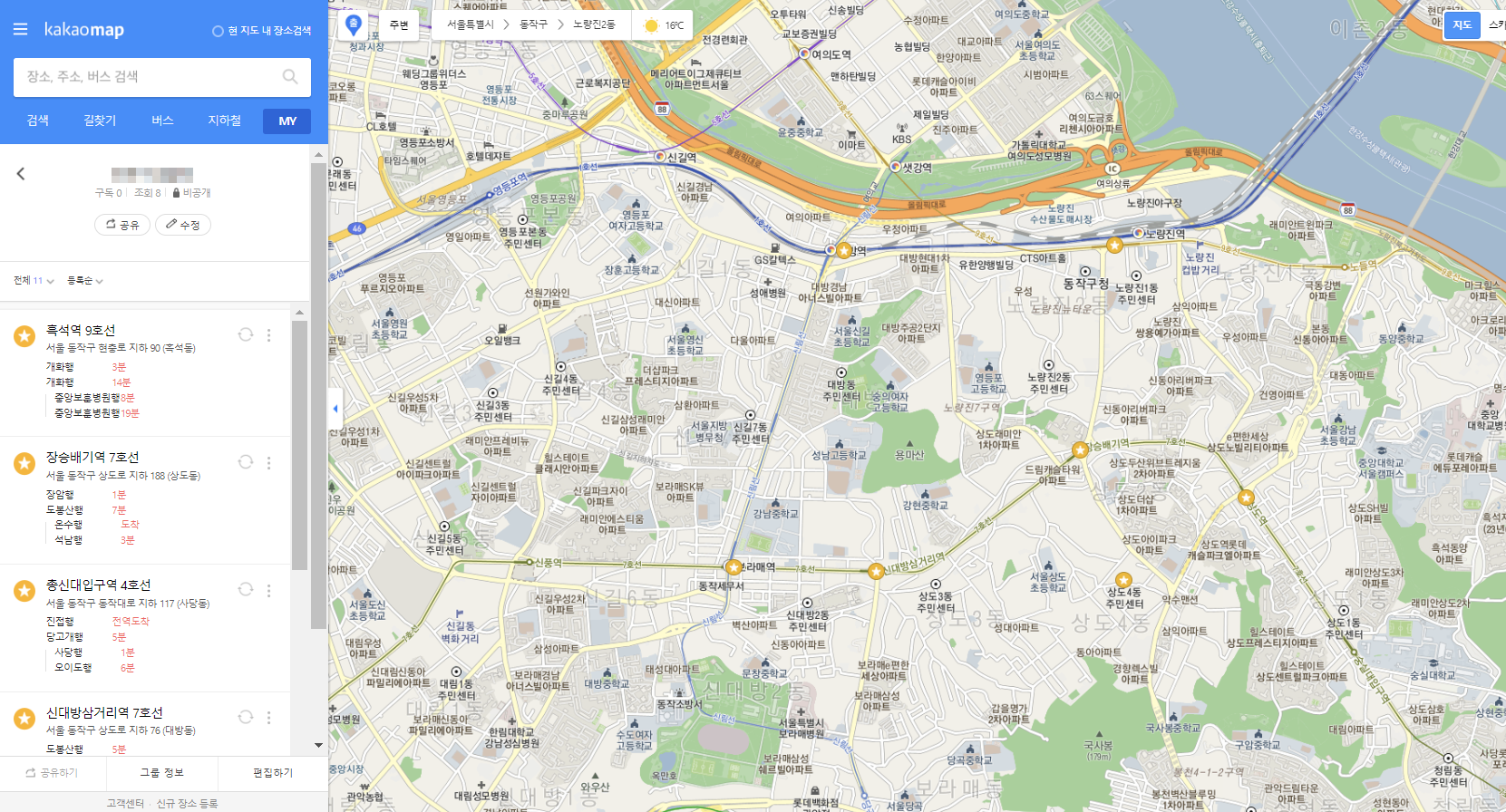Select the 지도 map view button
The width and height of the screenshot is (1506, 812).
(x=1462, y=25)
